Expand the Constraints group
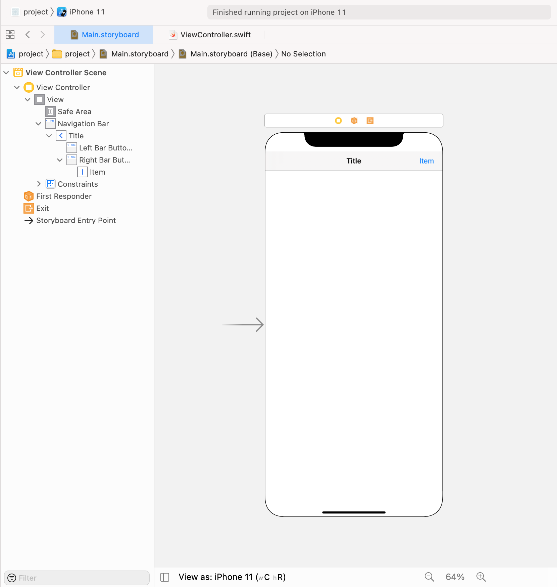 tap(39, 184)
